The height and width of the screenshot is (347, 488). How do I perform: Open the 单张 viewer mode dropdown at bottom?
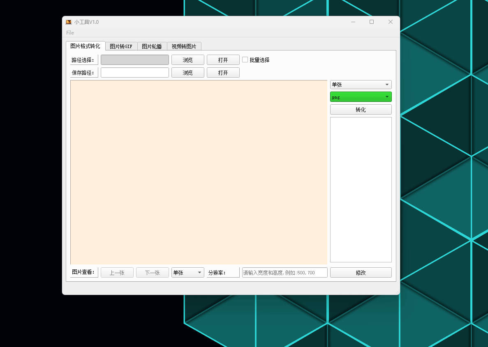pos(187,272)
